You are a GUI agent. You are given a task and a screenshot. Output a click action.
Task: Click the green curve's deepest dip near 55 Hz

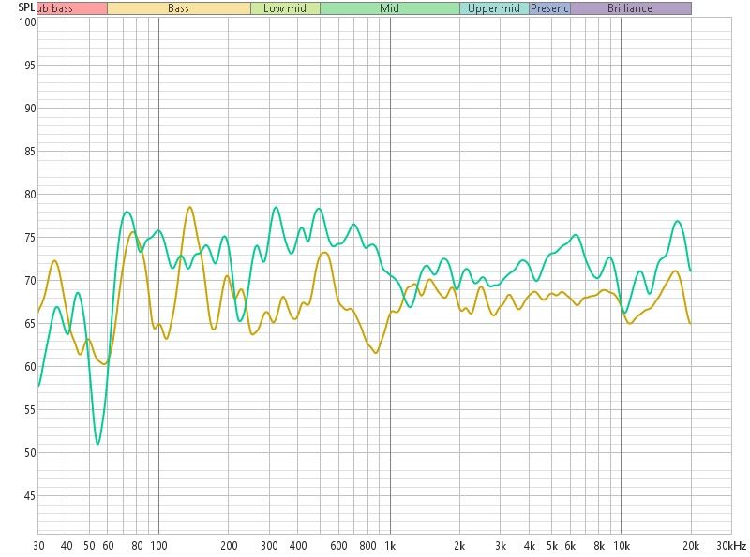coord(98,444)
